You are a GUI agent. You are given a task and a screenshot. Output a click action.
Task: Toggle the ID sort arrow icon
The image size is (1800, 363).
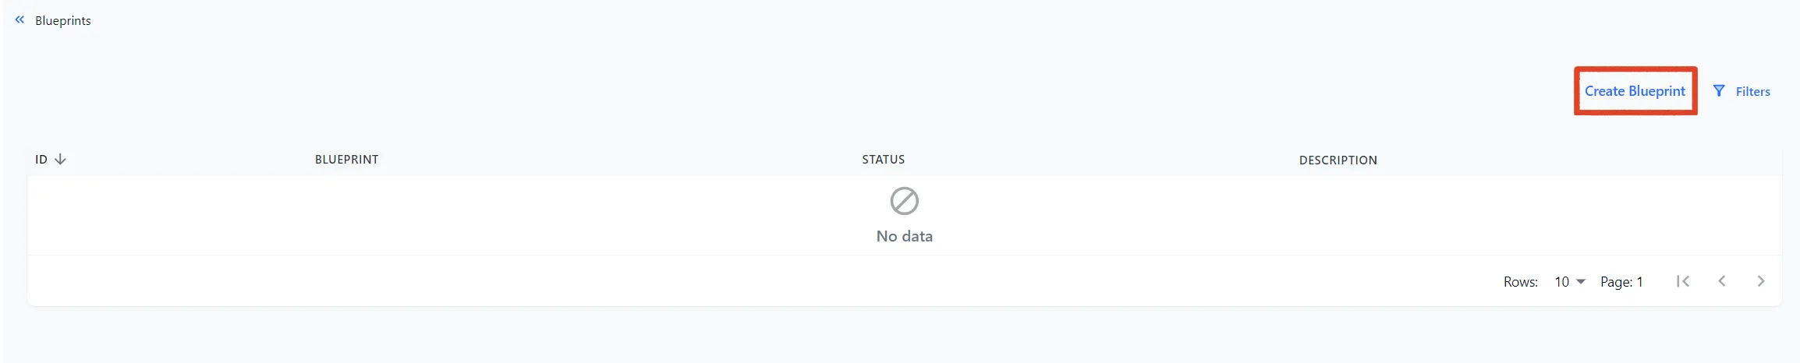coord(60,160)
